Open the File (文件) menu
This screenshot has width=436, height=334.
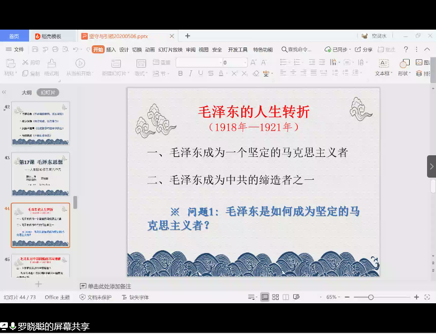coord(15,49)
